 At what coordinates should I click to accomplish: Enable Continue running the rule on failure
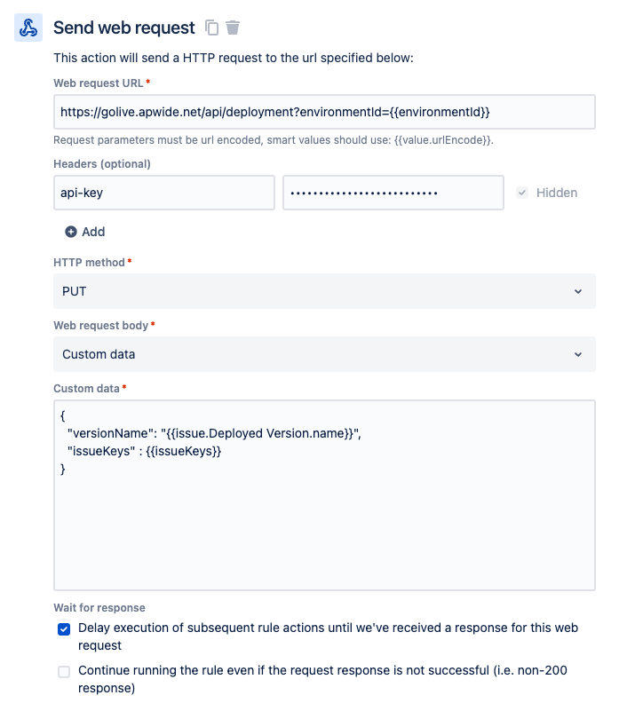pos(64,672)
